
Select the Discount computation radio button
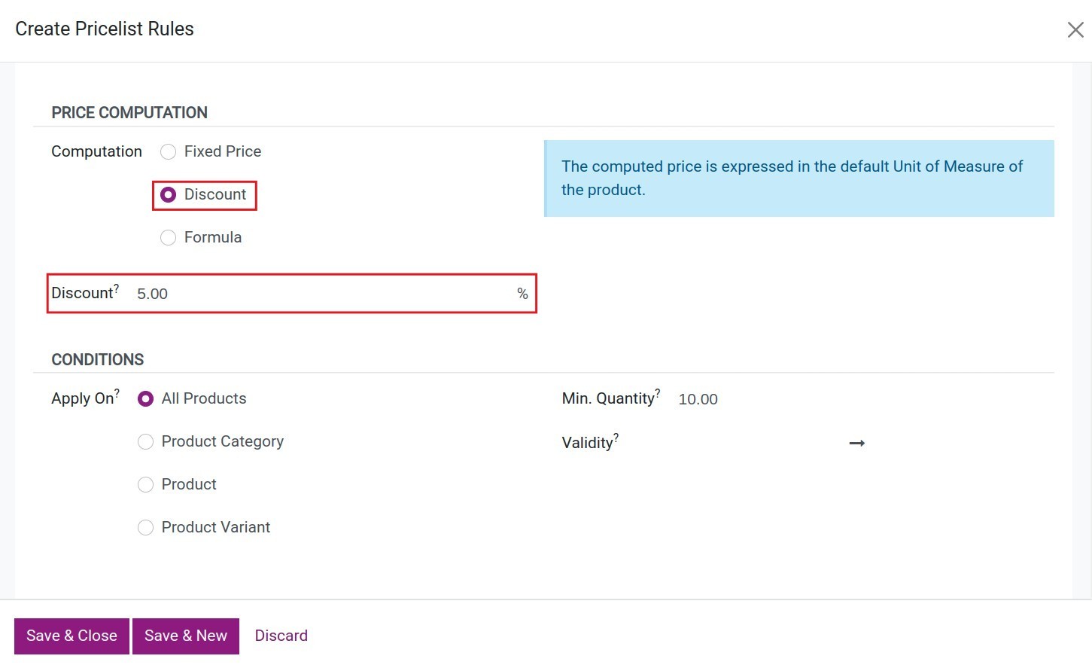click(x=169, y=195)
